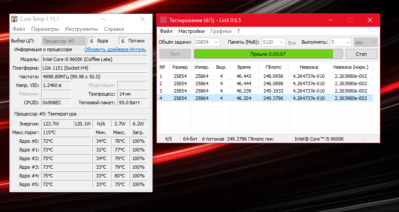Click the power value 120.1W
Image resolution: width=399 pixels, height=212 pixels.
[x=82, y=124]
